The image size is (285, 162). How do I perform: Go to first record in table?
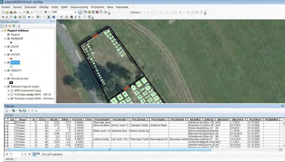(7, 154)
